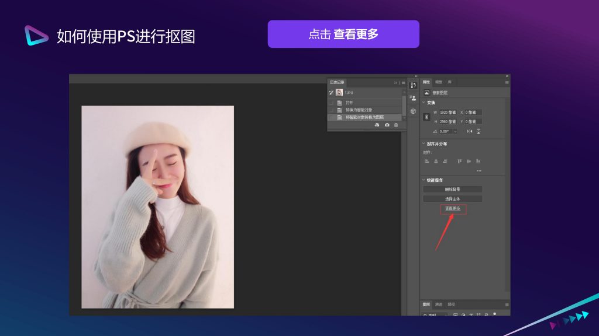The width and height of the screenshot is (599, 336).
Task: Toggle the link width and height icon
Action: pos(426,117)
